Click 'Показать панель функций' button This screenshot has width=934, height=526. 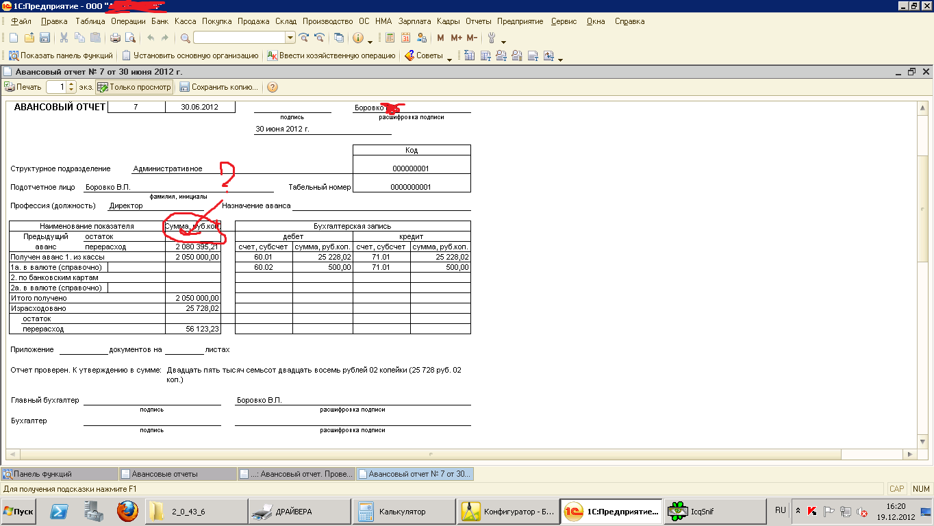point(60,55)
